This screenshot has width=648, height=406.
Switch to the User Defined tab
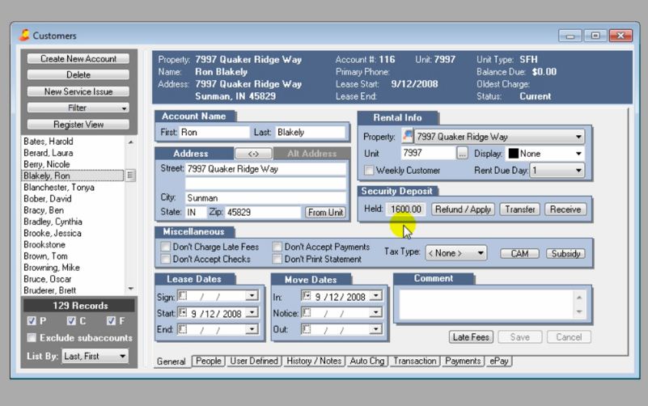254,361
